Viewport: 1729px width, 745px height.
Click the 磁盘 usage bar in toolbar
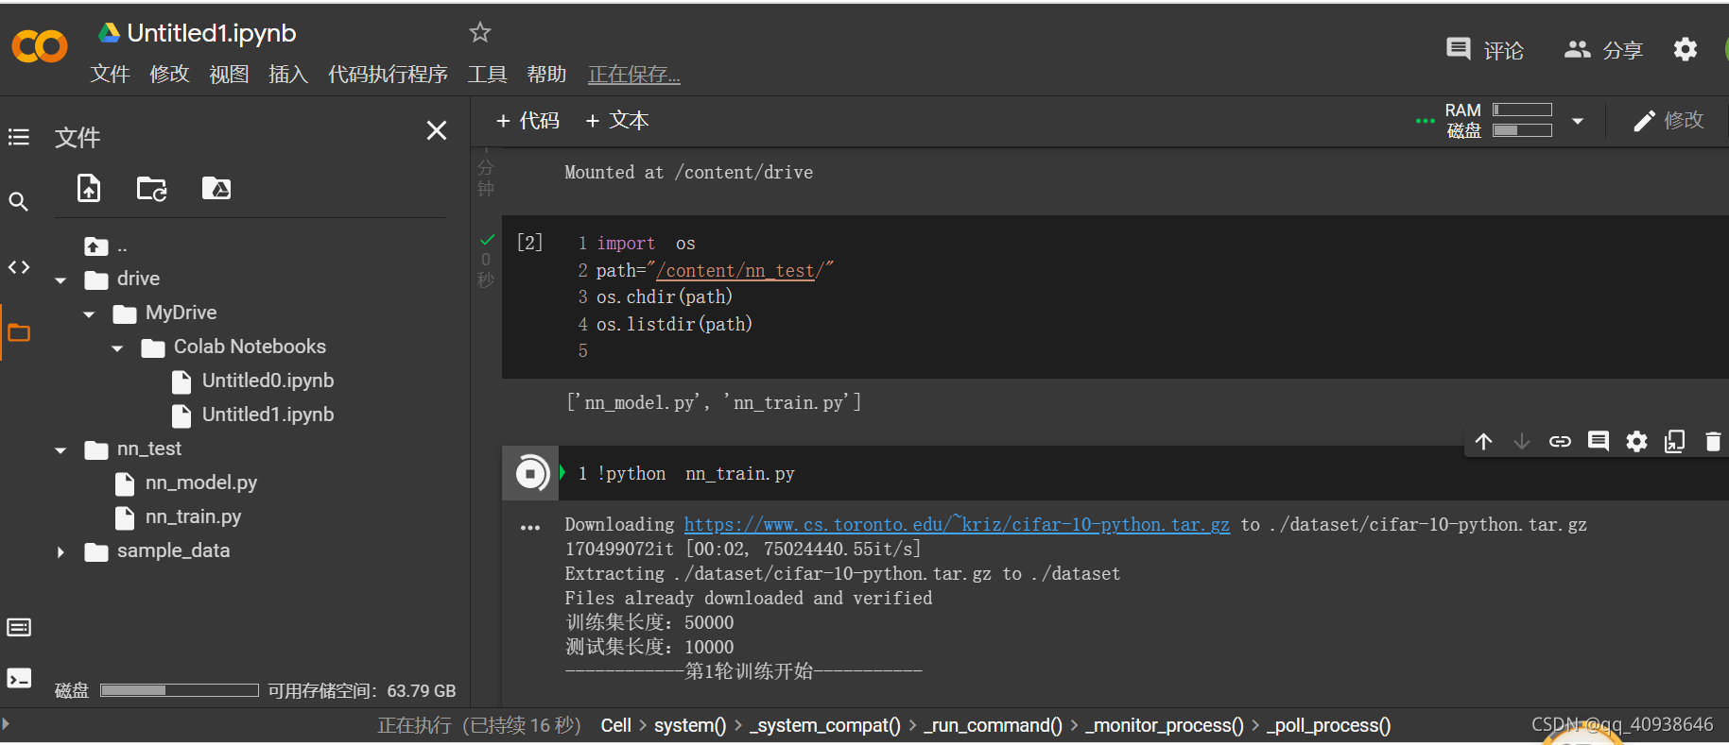click(x=1522, y=130)
